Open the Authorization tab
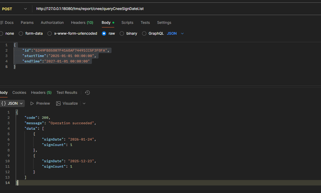The height and width of the screenshot is (193, 321). pos(52,23)
